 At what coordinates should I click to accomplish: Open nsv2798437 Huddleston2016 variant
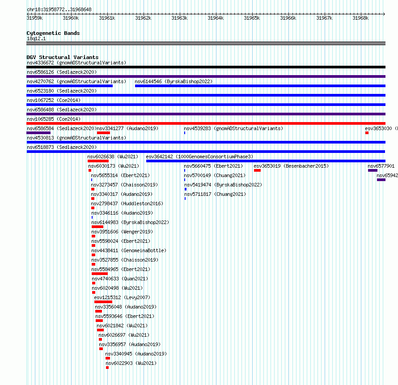click(127, 203)
